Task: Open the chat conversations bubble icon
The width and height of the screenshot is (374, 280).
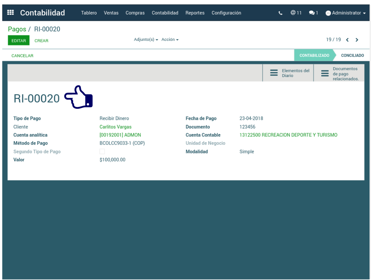Action: [313, 13]
